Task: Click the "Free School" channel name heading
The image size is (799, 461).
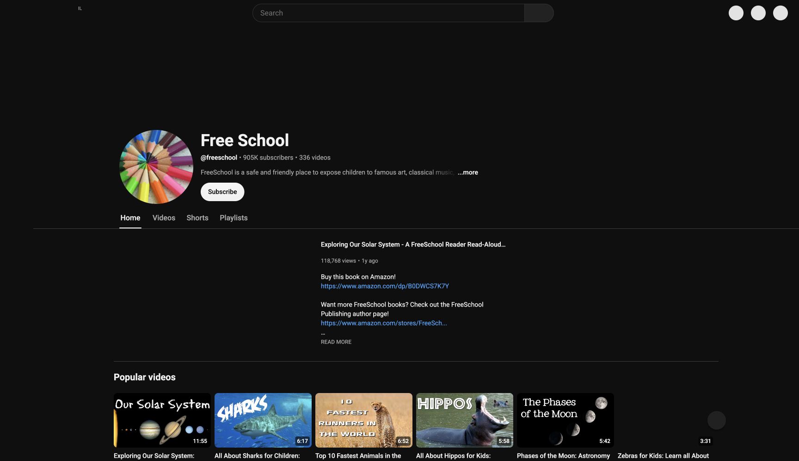Action: pos(245,141)
